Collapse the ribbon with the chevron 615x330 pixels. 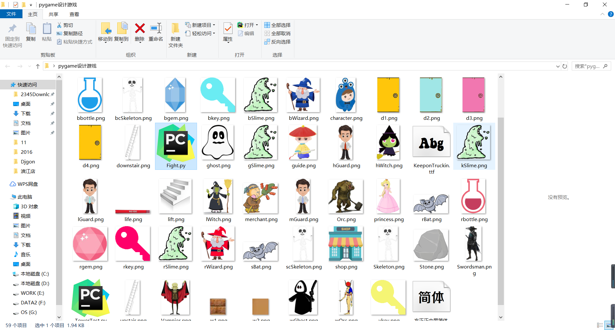point(603,14)
